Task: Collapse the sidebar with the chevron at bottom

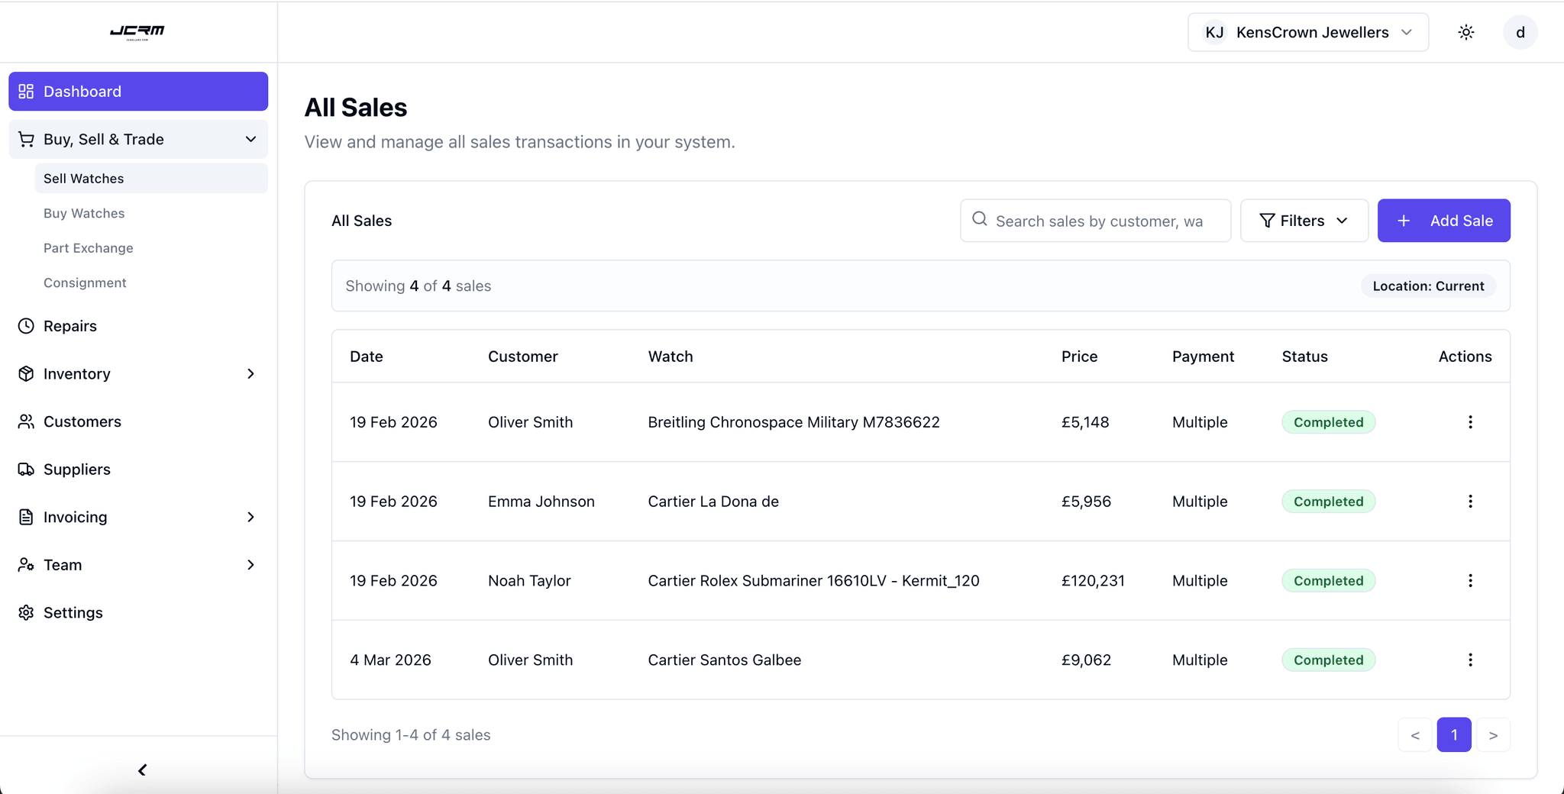Action: tap(141, 770)
